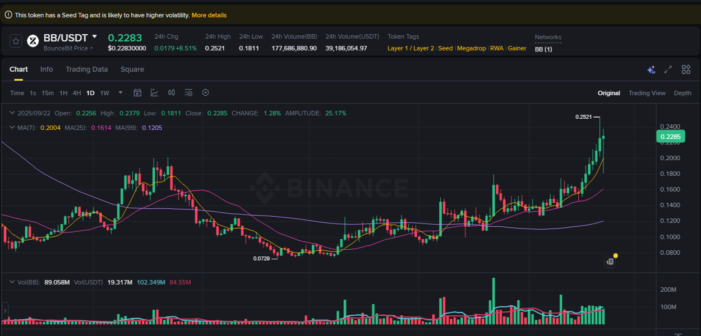This screenshot has width=701, height=336.
Task: Switch to the Trading Data tab
Action: [x=86, y=69]
